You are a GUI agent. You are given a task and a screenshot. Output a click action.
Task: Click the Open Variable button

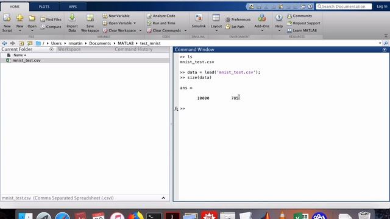click(117, 23)
